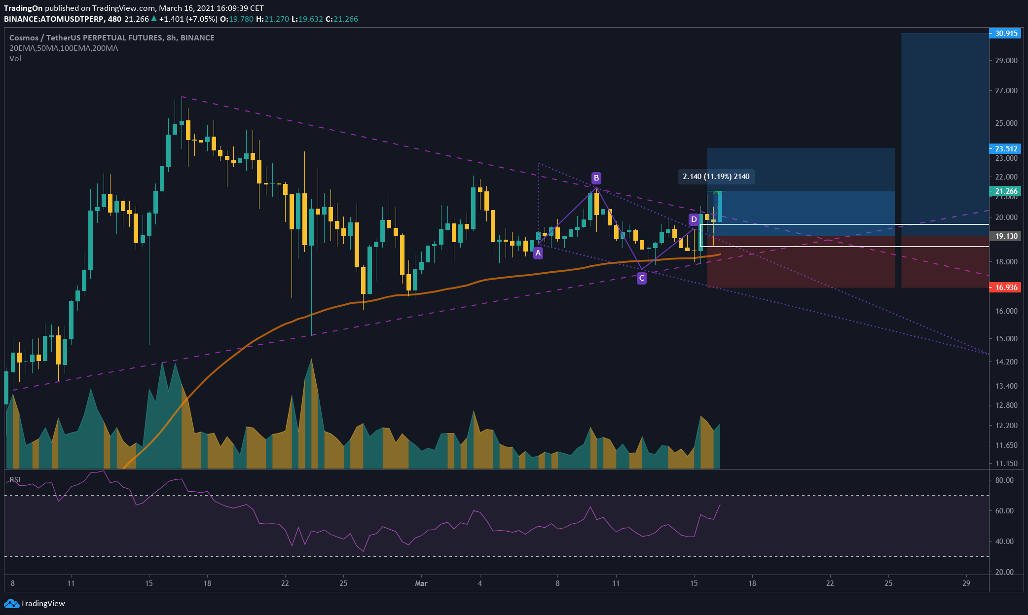Click the 21.266 current price tag
The width and height of the screenshot is (1028, 615).
[x=1005, y=191]
